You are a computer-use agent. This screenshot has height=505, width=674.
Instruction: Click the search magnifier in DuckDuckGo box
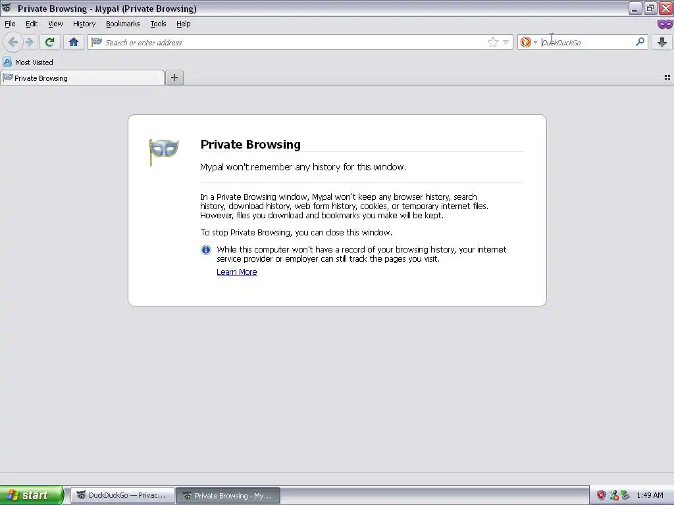coord(640,41)
